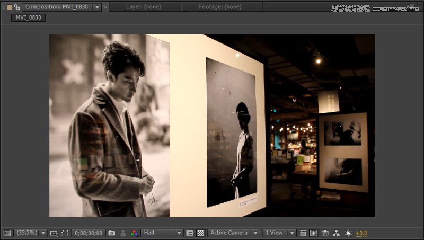Open the composition flowchart icon
This screenshot has height=240, width=424.
[336, 233]
